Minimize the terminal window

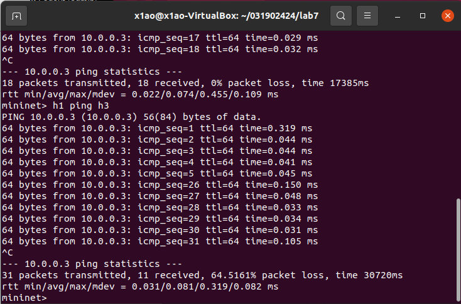coord(398,16)
